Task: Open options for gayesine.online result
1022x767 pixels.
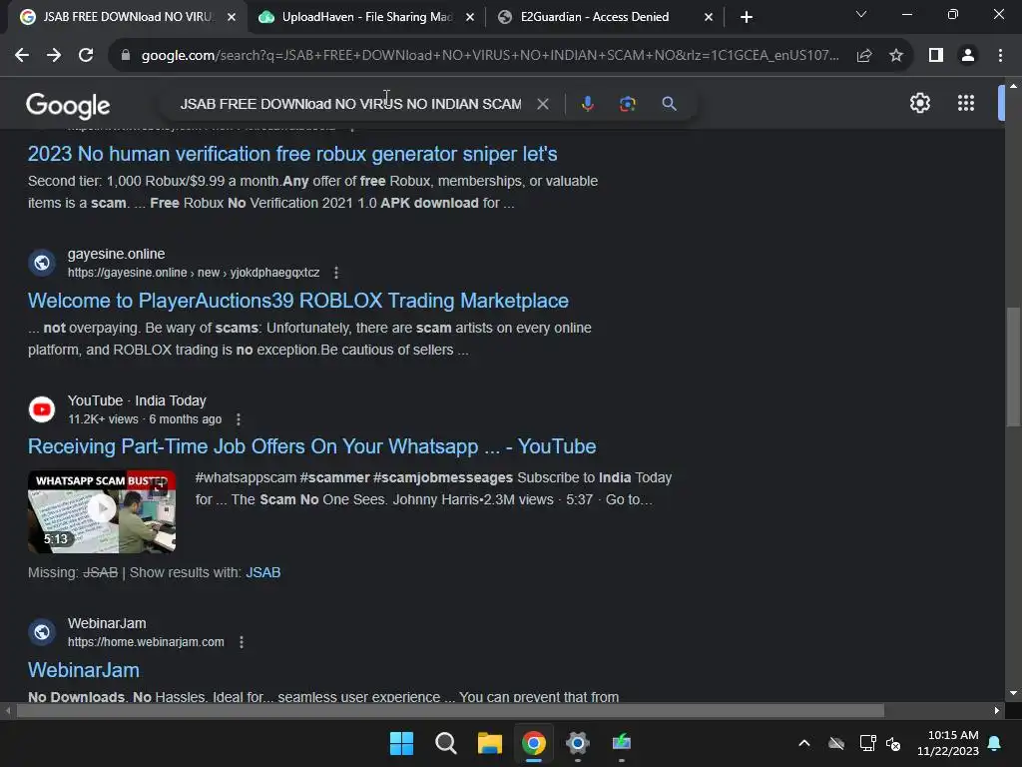Action: 336,273
